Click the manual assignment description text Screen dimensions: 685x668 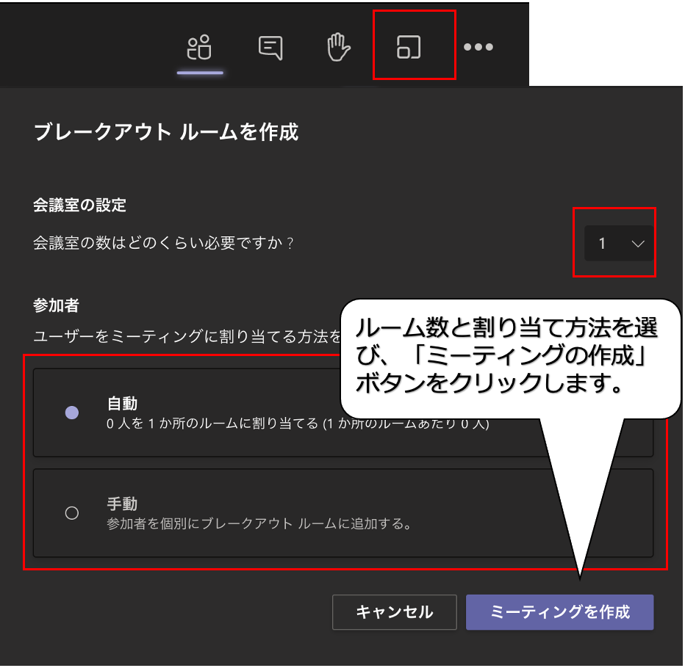pos(259,524)
